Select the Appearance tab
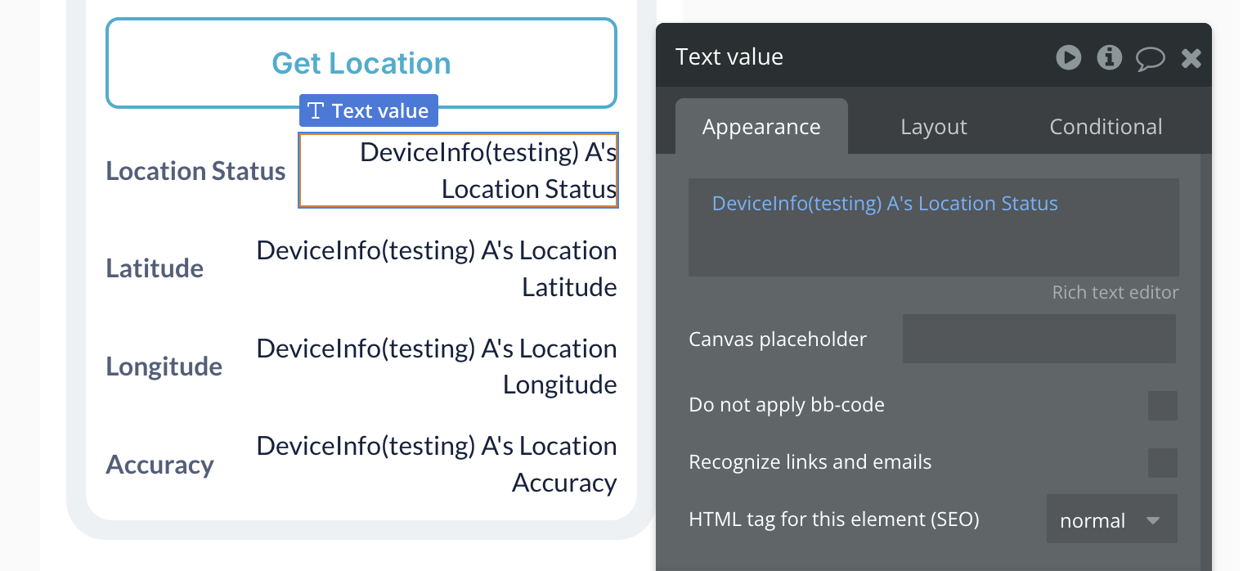Image resolution: width=1243 pixels, height=571 pixels. [761, 127]
